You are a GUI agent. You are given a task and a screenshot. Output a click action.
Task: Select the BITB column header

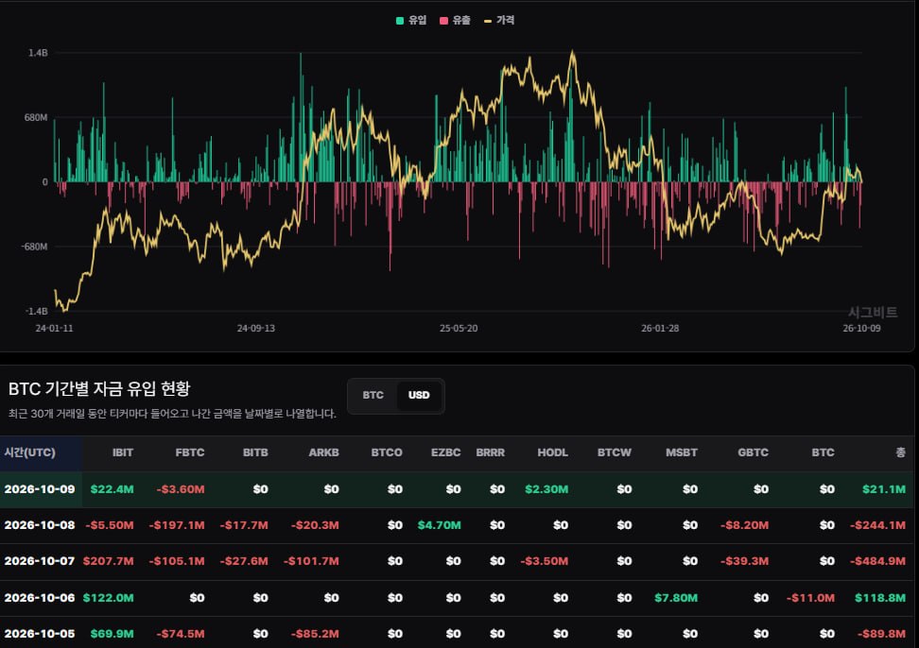255,452
